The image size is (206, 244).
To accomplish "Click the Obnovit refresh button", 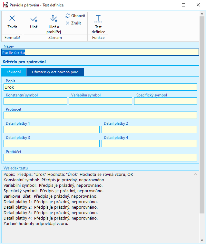I will tap(75, 16).
